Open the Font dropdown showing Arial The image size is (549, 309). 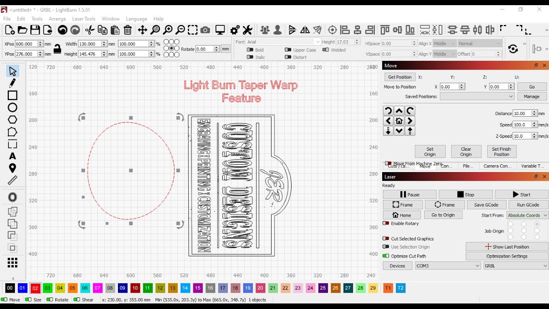pyautogui.click(x=284, y=42)
